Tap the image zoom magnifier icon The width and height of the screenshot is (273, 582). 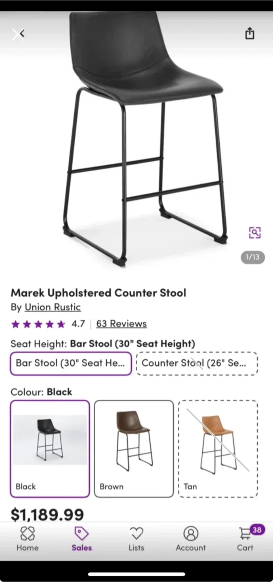click(255, 232)
